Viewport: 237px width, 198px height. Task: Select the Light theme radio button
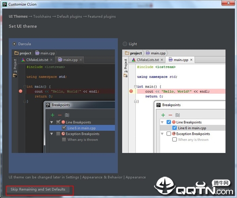pos(125,44)
